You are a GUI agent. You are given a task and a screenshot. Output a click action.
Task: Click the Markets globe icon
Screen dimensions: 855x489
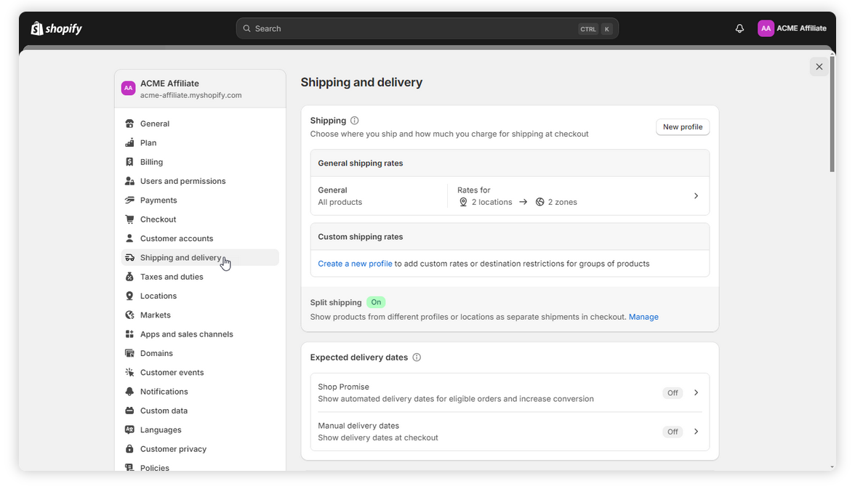(129, 315)
